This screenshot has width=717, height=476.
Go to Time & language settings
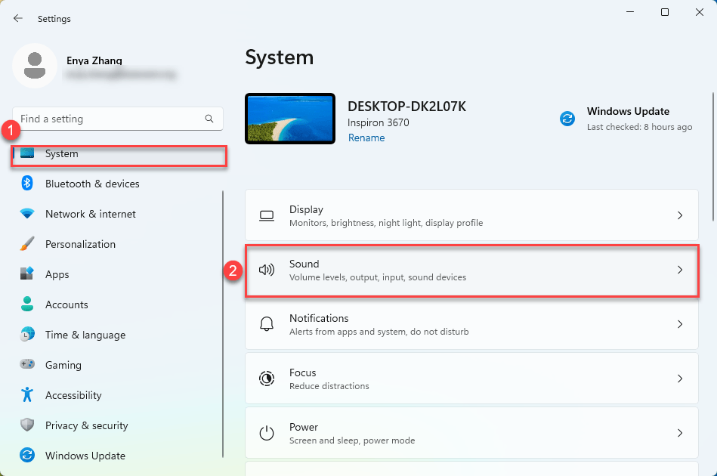pos(85,335)
